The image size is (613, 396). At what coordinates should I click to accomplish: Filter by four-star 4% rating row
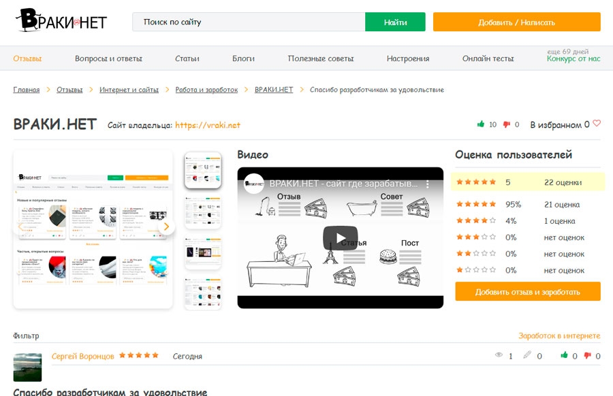528,220
